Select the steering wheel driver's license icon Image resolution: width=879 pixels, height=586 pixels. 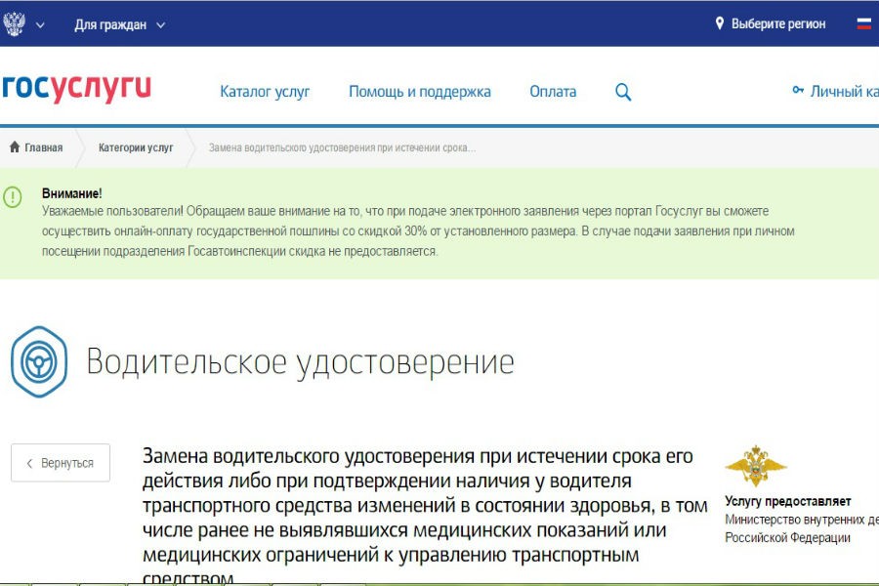pos(38,360)
